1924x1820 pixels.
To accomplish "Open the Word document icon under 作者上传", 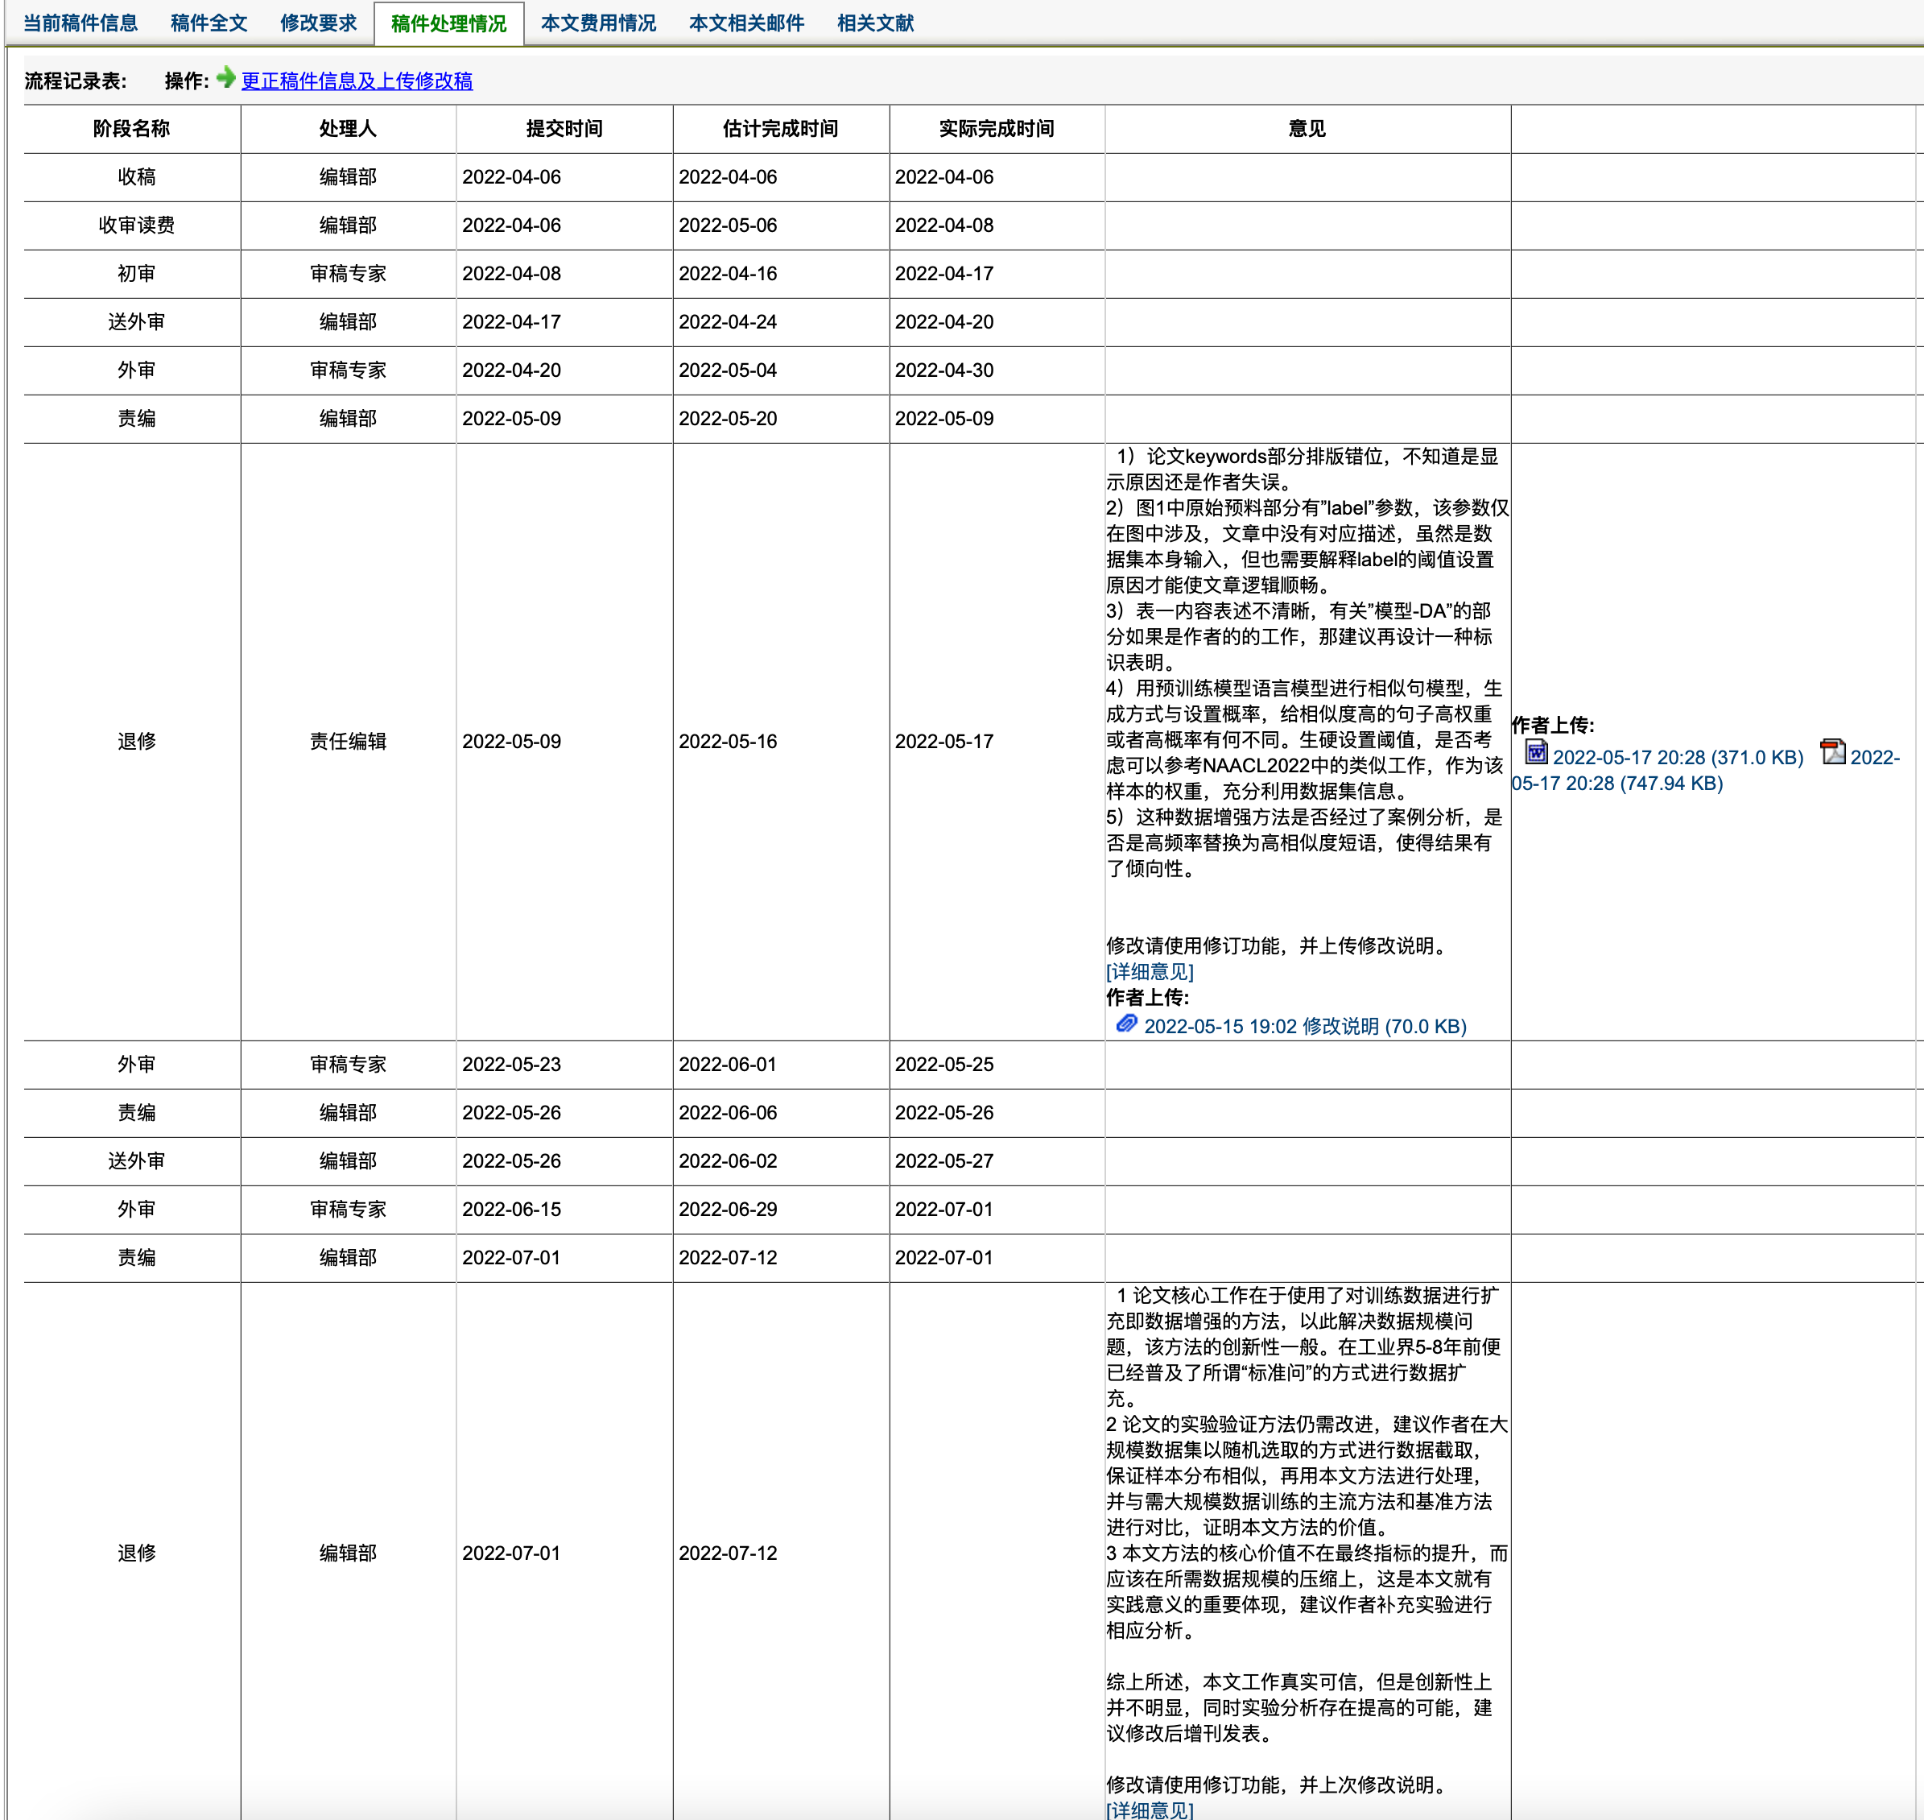I will pyautogui.click(x=1536, y=752).
